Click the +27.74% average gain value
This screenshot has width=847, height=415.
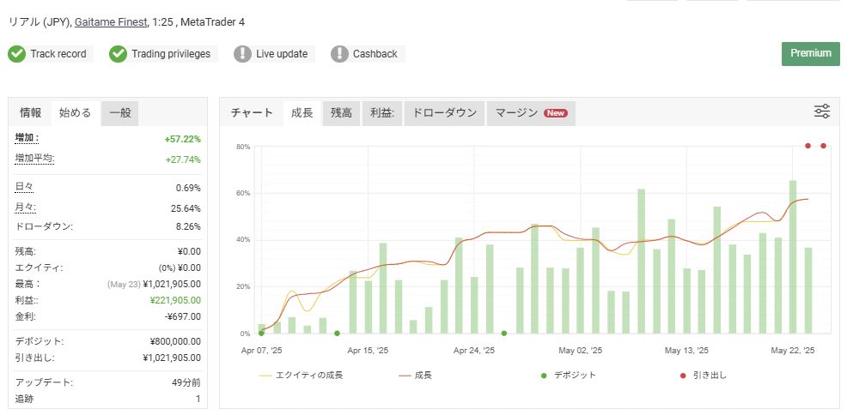183,159
